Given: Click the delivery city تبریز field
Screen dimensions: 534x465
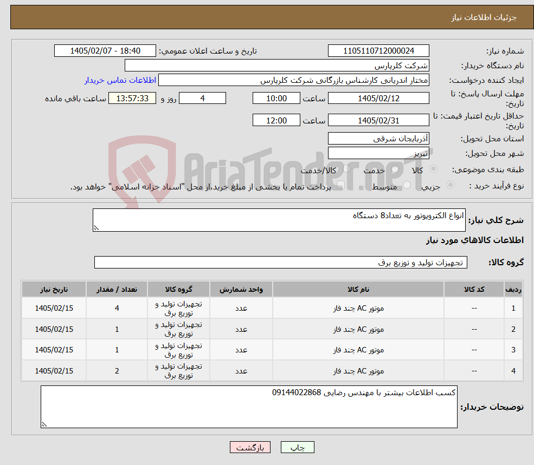Looking at the screenshot, I should [x=378, y=153].
